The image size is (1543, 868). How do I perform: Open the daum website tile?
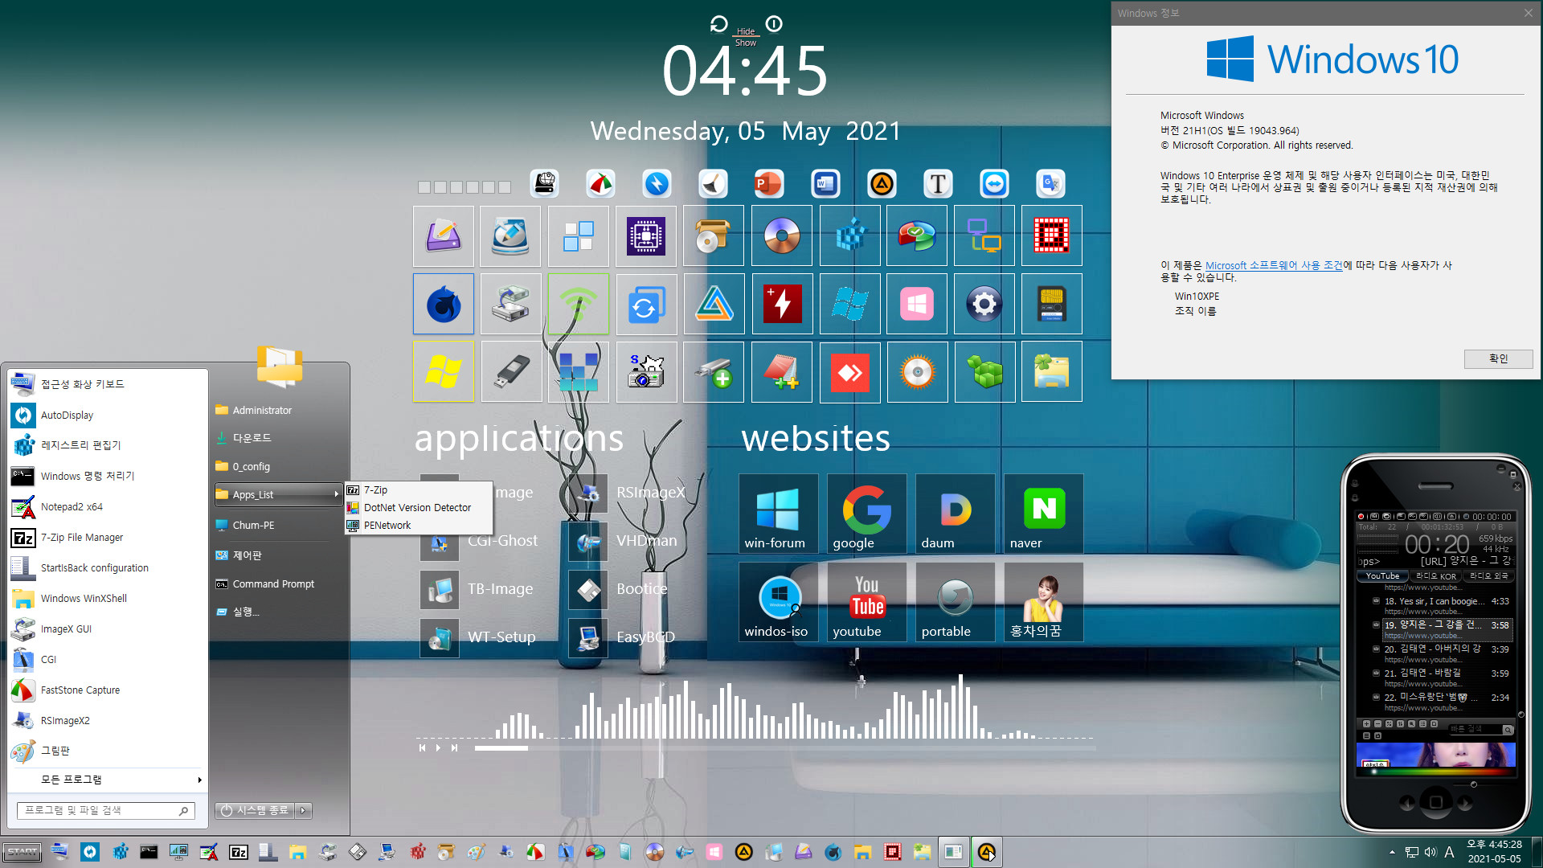955,514
